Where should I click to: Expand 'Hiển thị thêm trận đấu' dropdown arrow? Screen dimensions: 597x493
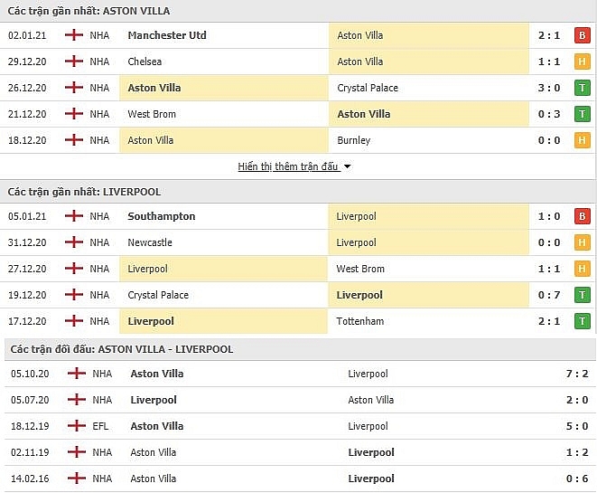pos(347,166)
